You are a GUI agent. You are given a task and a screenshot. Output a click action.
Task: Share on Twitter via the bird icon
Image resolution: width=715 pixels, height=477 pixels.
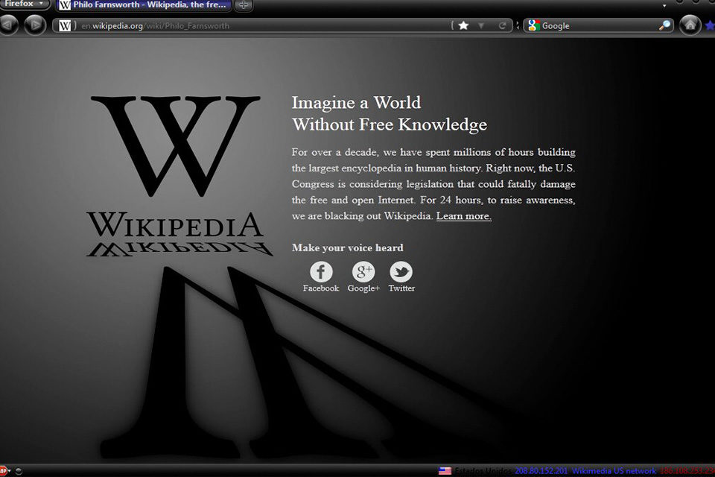(401, 272)
